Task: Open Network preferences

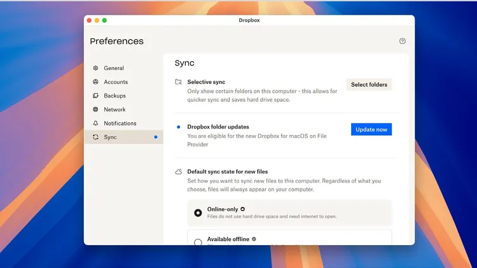Action: click(x=123, y=109)
